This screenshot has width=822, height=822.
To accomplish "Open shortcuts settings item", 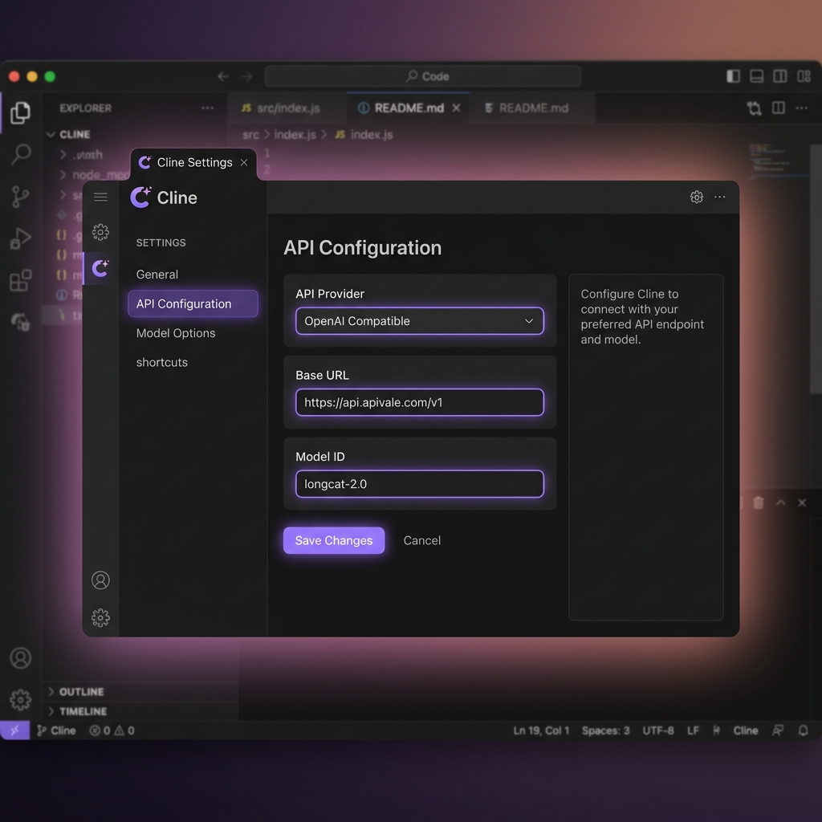I will point(162,362).
